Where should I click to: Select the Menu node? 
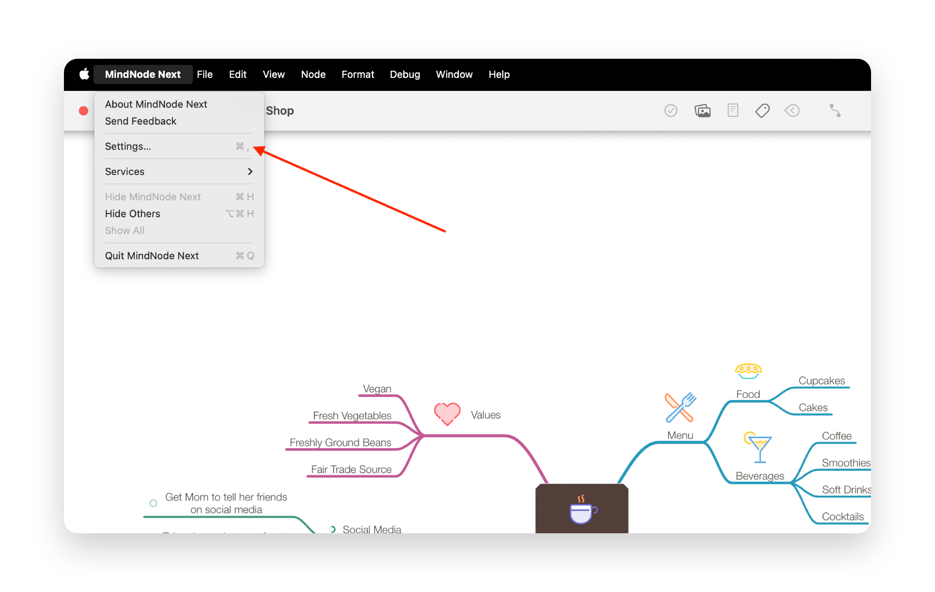pos(680,435)
